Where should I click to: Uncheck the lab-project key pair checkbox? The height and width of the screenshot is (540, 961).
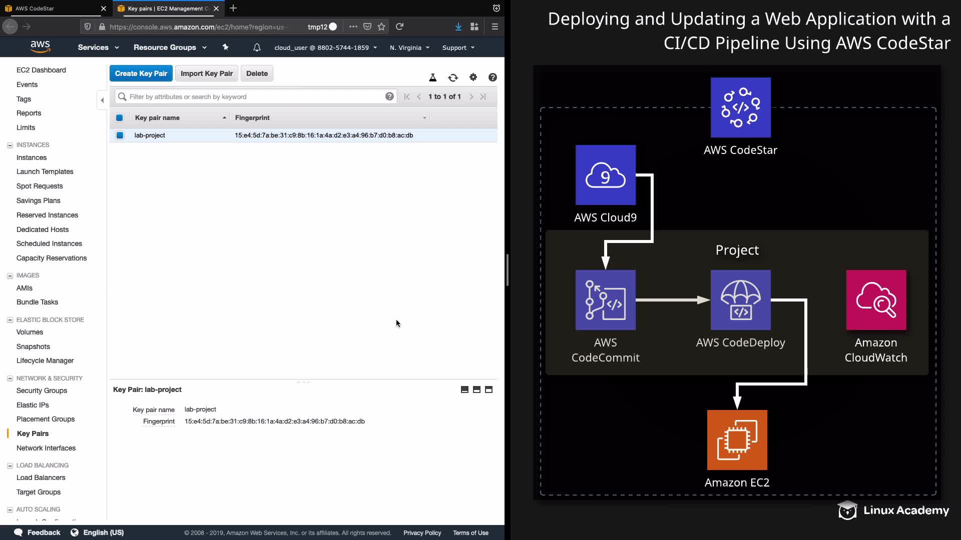click(x=120, y=135)
